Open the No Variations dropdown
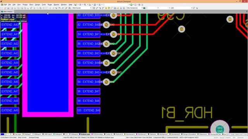 pos(135,8)
